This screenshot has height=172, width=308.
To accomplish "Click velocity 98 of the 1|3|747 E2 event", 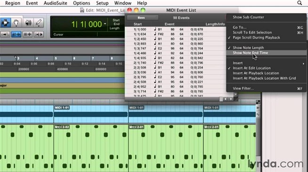I will [x=172, y=49].
